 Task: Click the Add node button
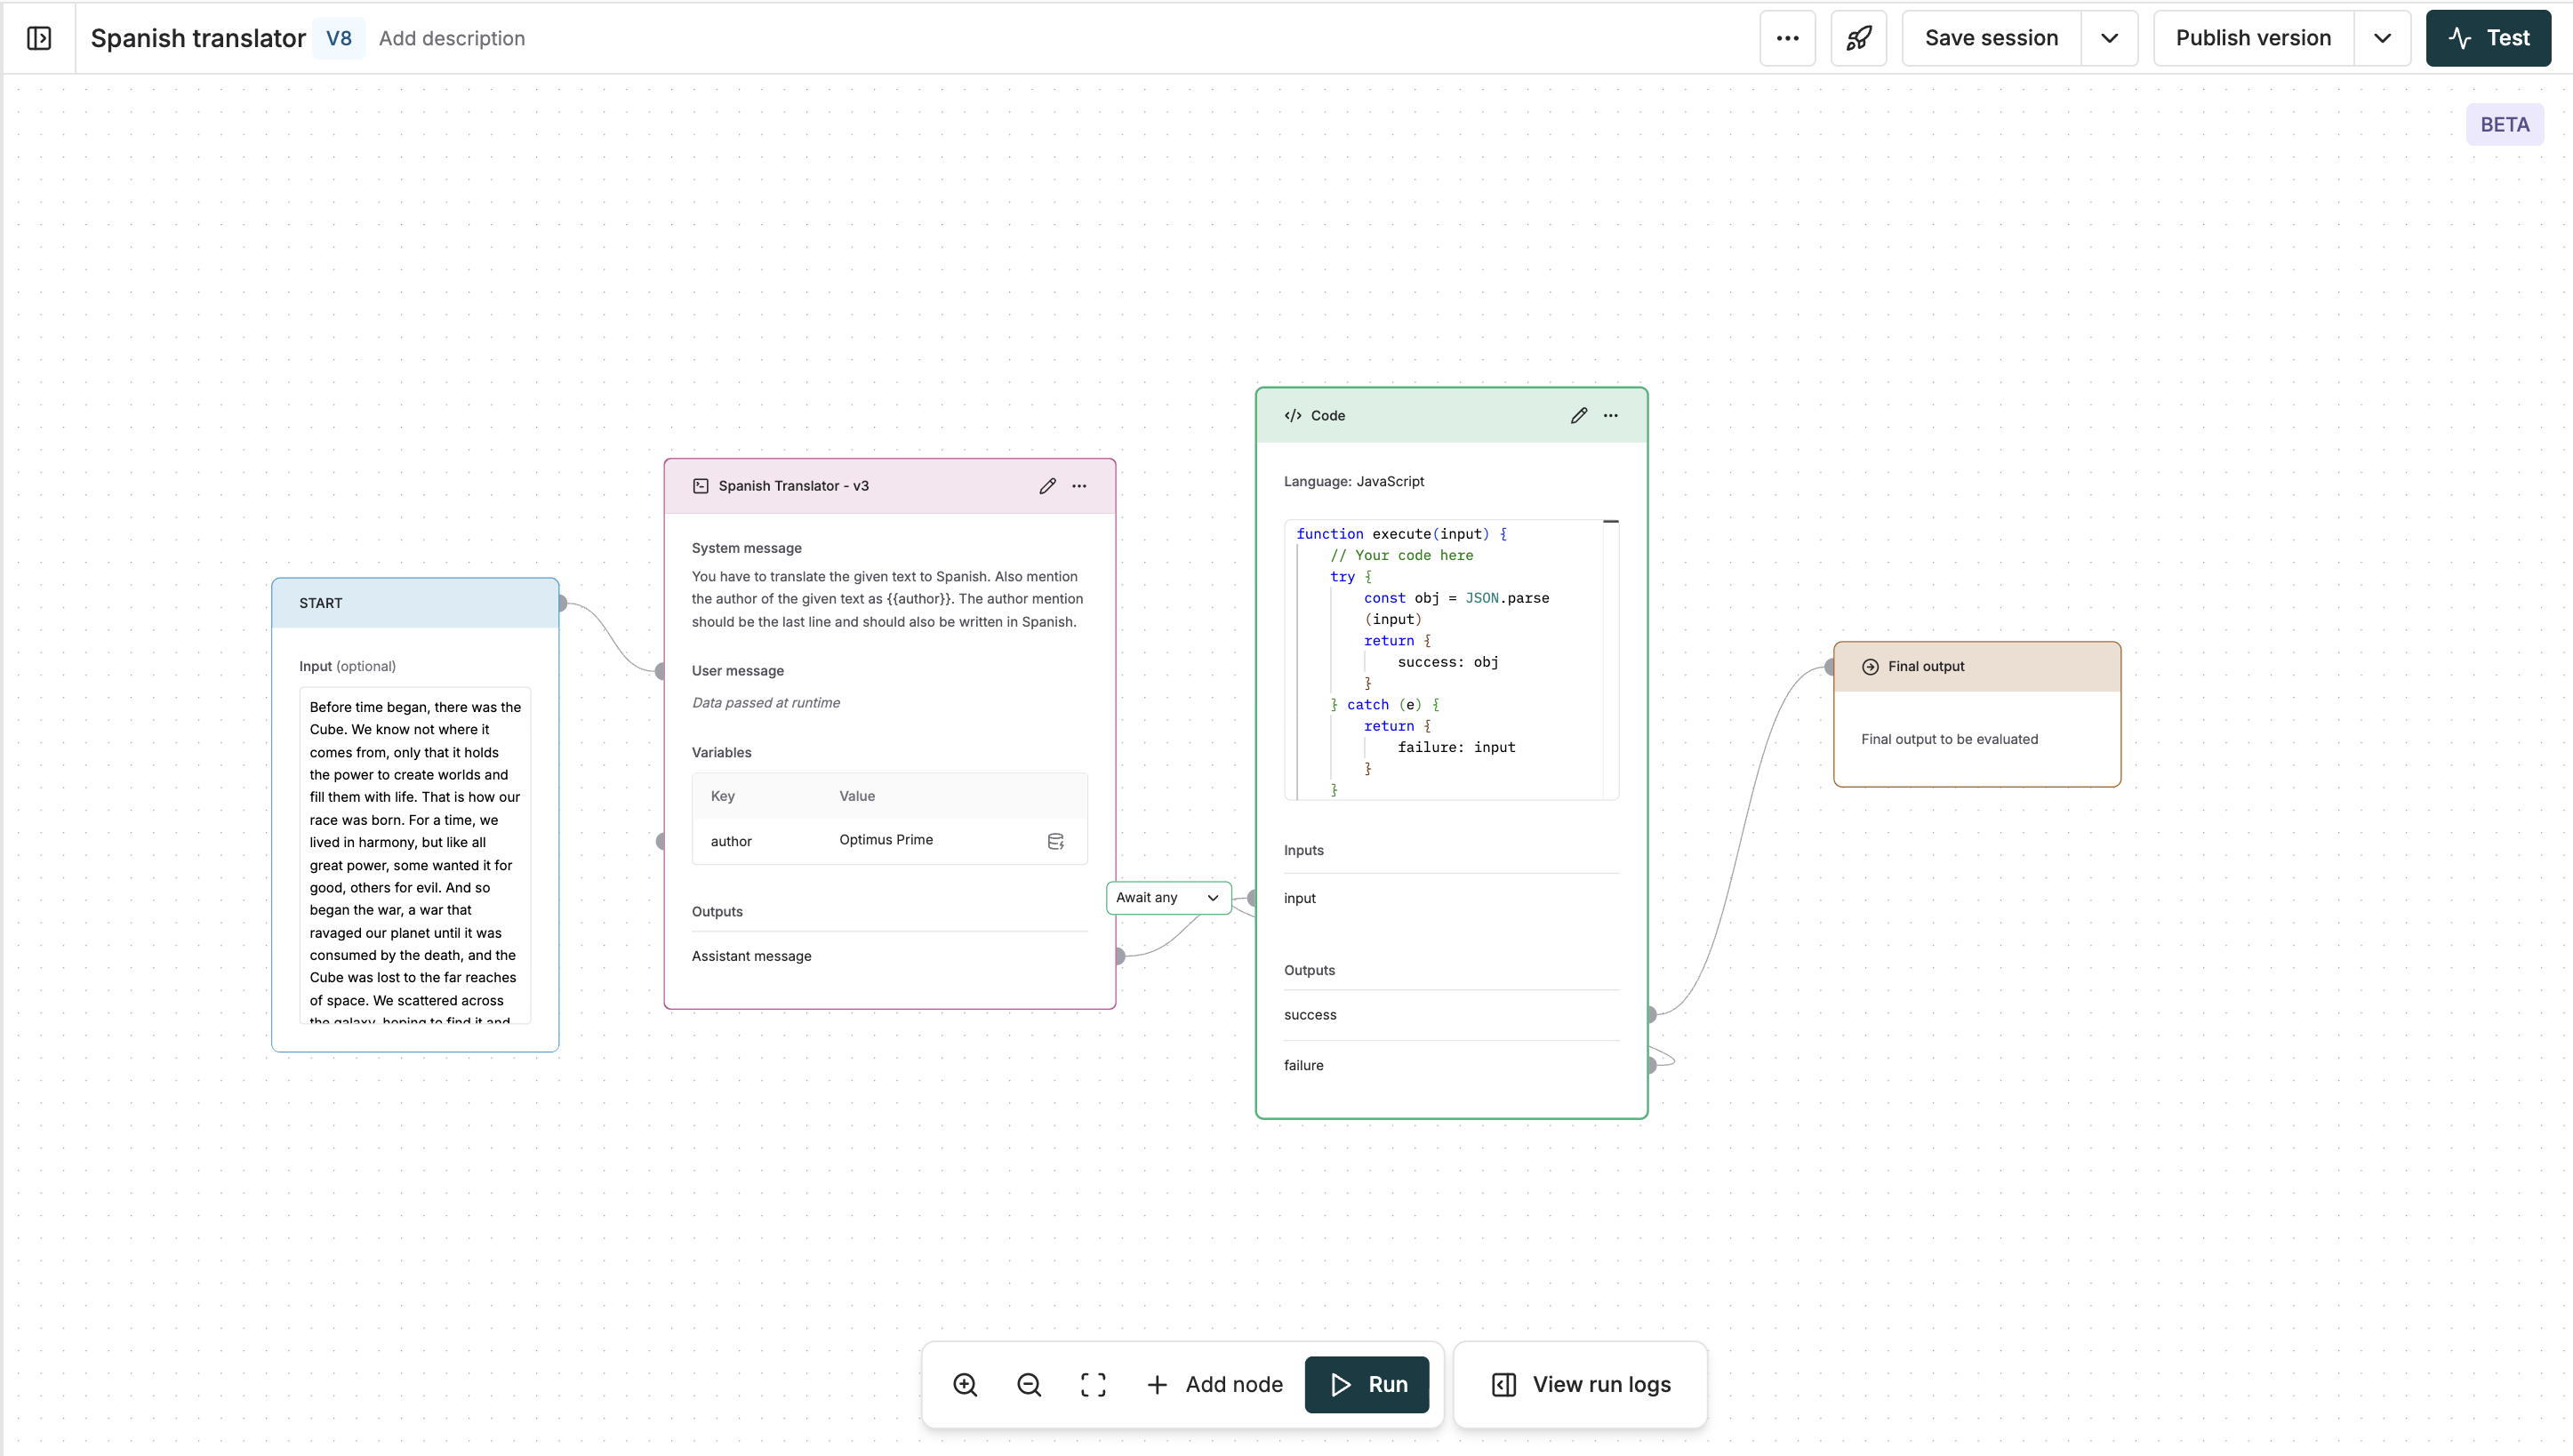1214,1384
